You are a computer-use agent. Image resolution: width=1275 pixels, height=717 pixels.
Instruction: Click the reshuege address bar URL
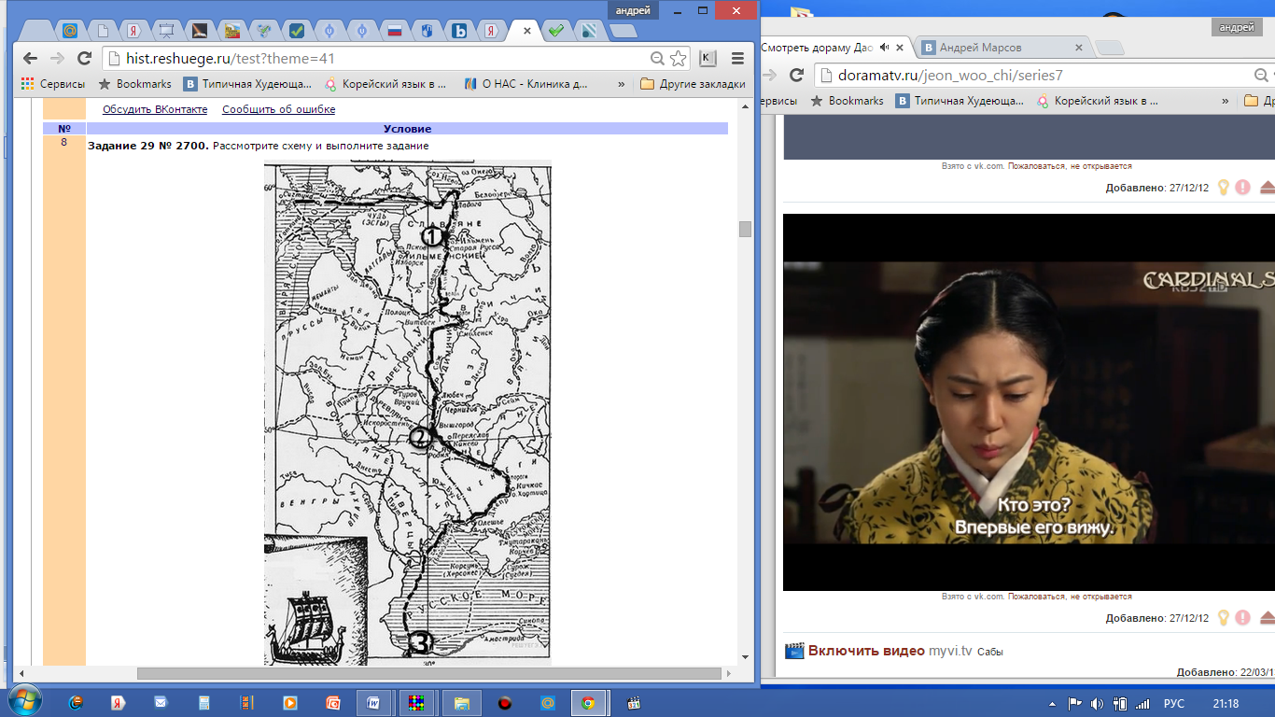[231, 59]
